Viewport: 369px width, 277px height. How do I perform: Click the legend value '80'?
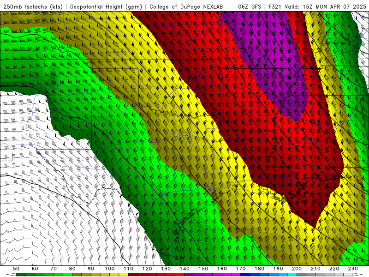[x=72, y=269]
